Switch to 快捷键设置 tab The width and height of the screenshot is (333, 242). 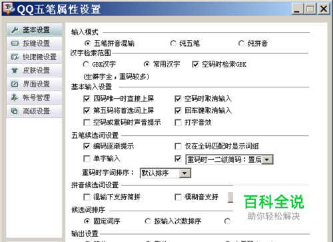click(35, 57)
